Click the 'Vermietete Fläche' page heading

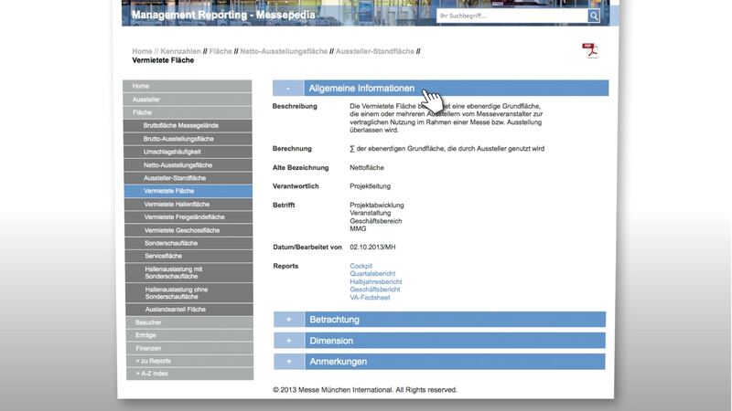tap(163, 60)
